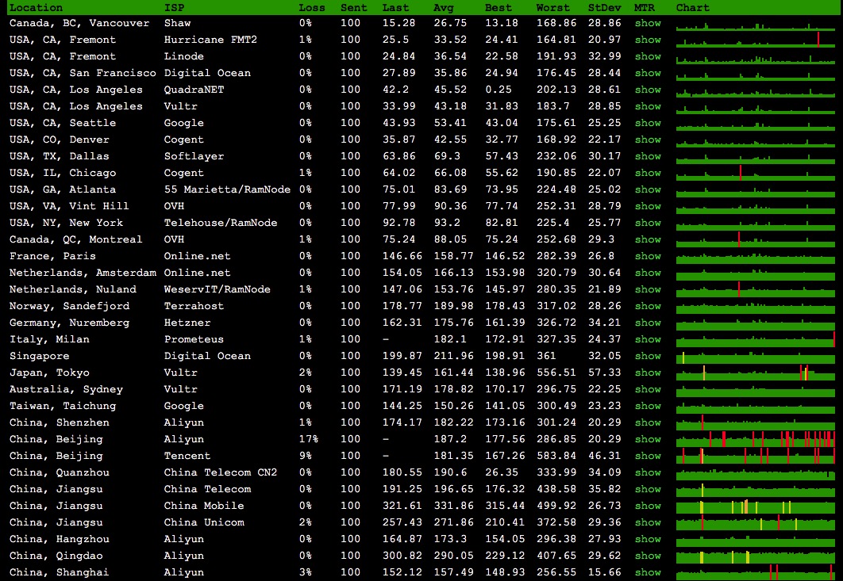
Task: Open 'show' link for Dallas Softlayer
Action: pyautogui.click(x=648, y=156)
